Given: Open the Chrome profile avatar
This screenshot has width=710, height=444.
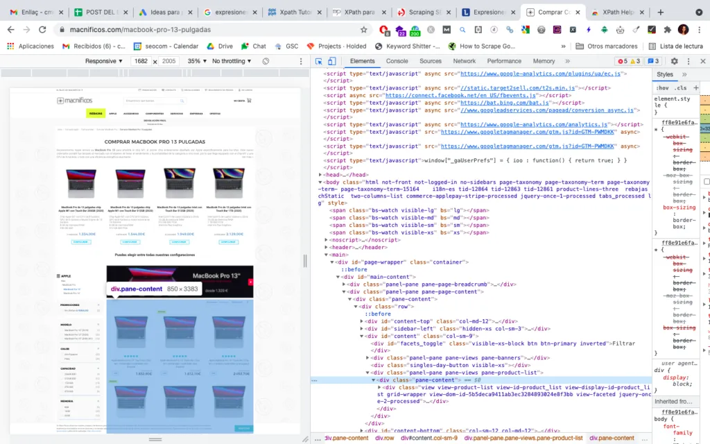Looking at the screenshot, I should pos(683,29).
